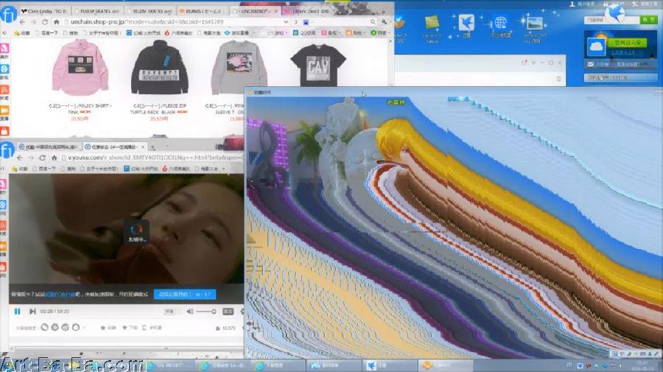This screenshot has width=663, height=372.
Task: Click the v.youku.com address bar
Action: [152, 158]
